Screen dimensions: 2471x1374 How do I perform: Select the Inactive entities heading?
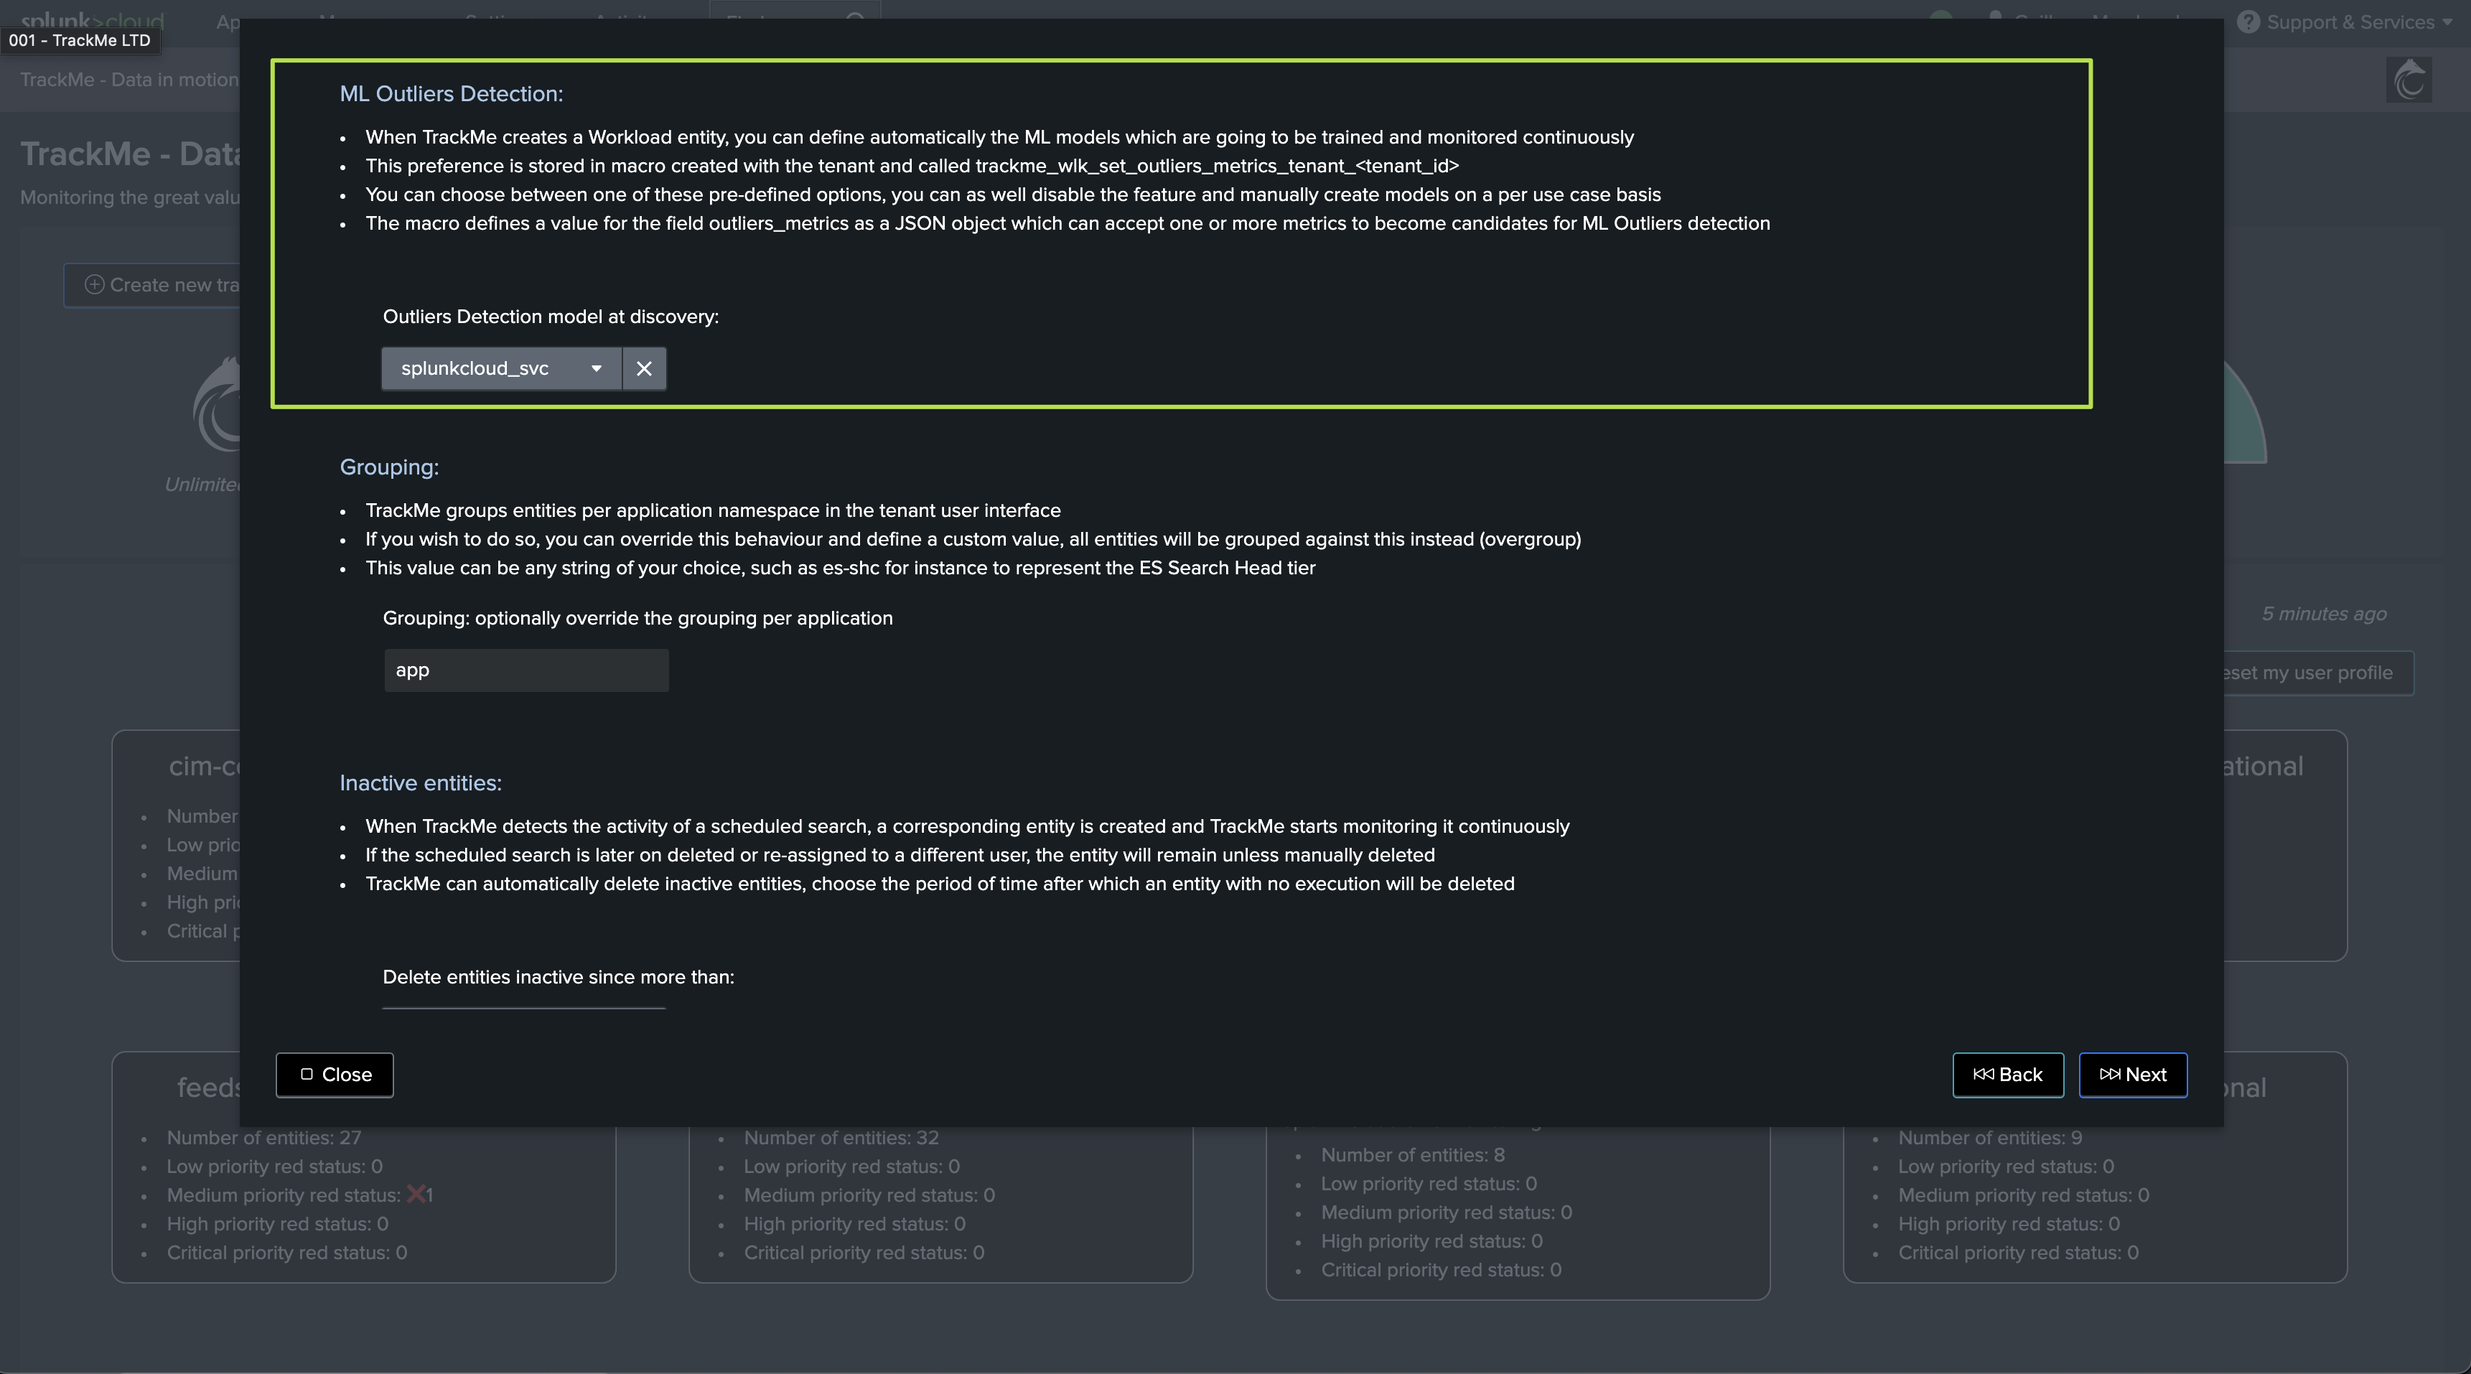click(420, 783)
